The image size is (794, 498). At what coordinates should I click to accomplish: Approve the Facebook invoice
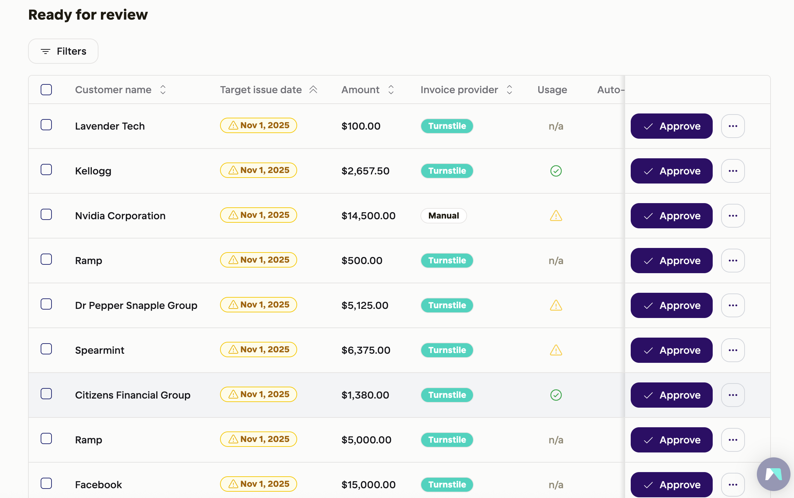[x=671, y=485]
